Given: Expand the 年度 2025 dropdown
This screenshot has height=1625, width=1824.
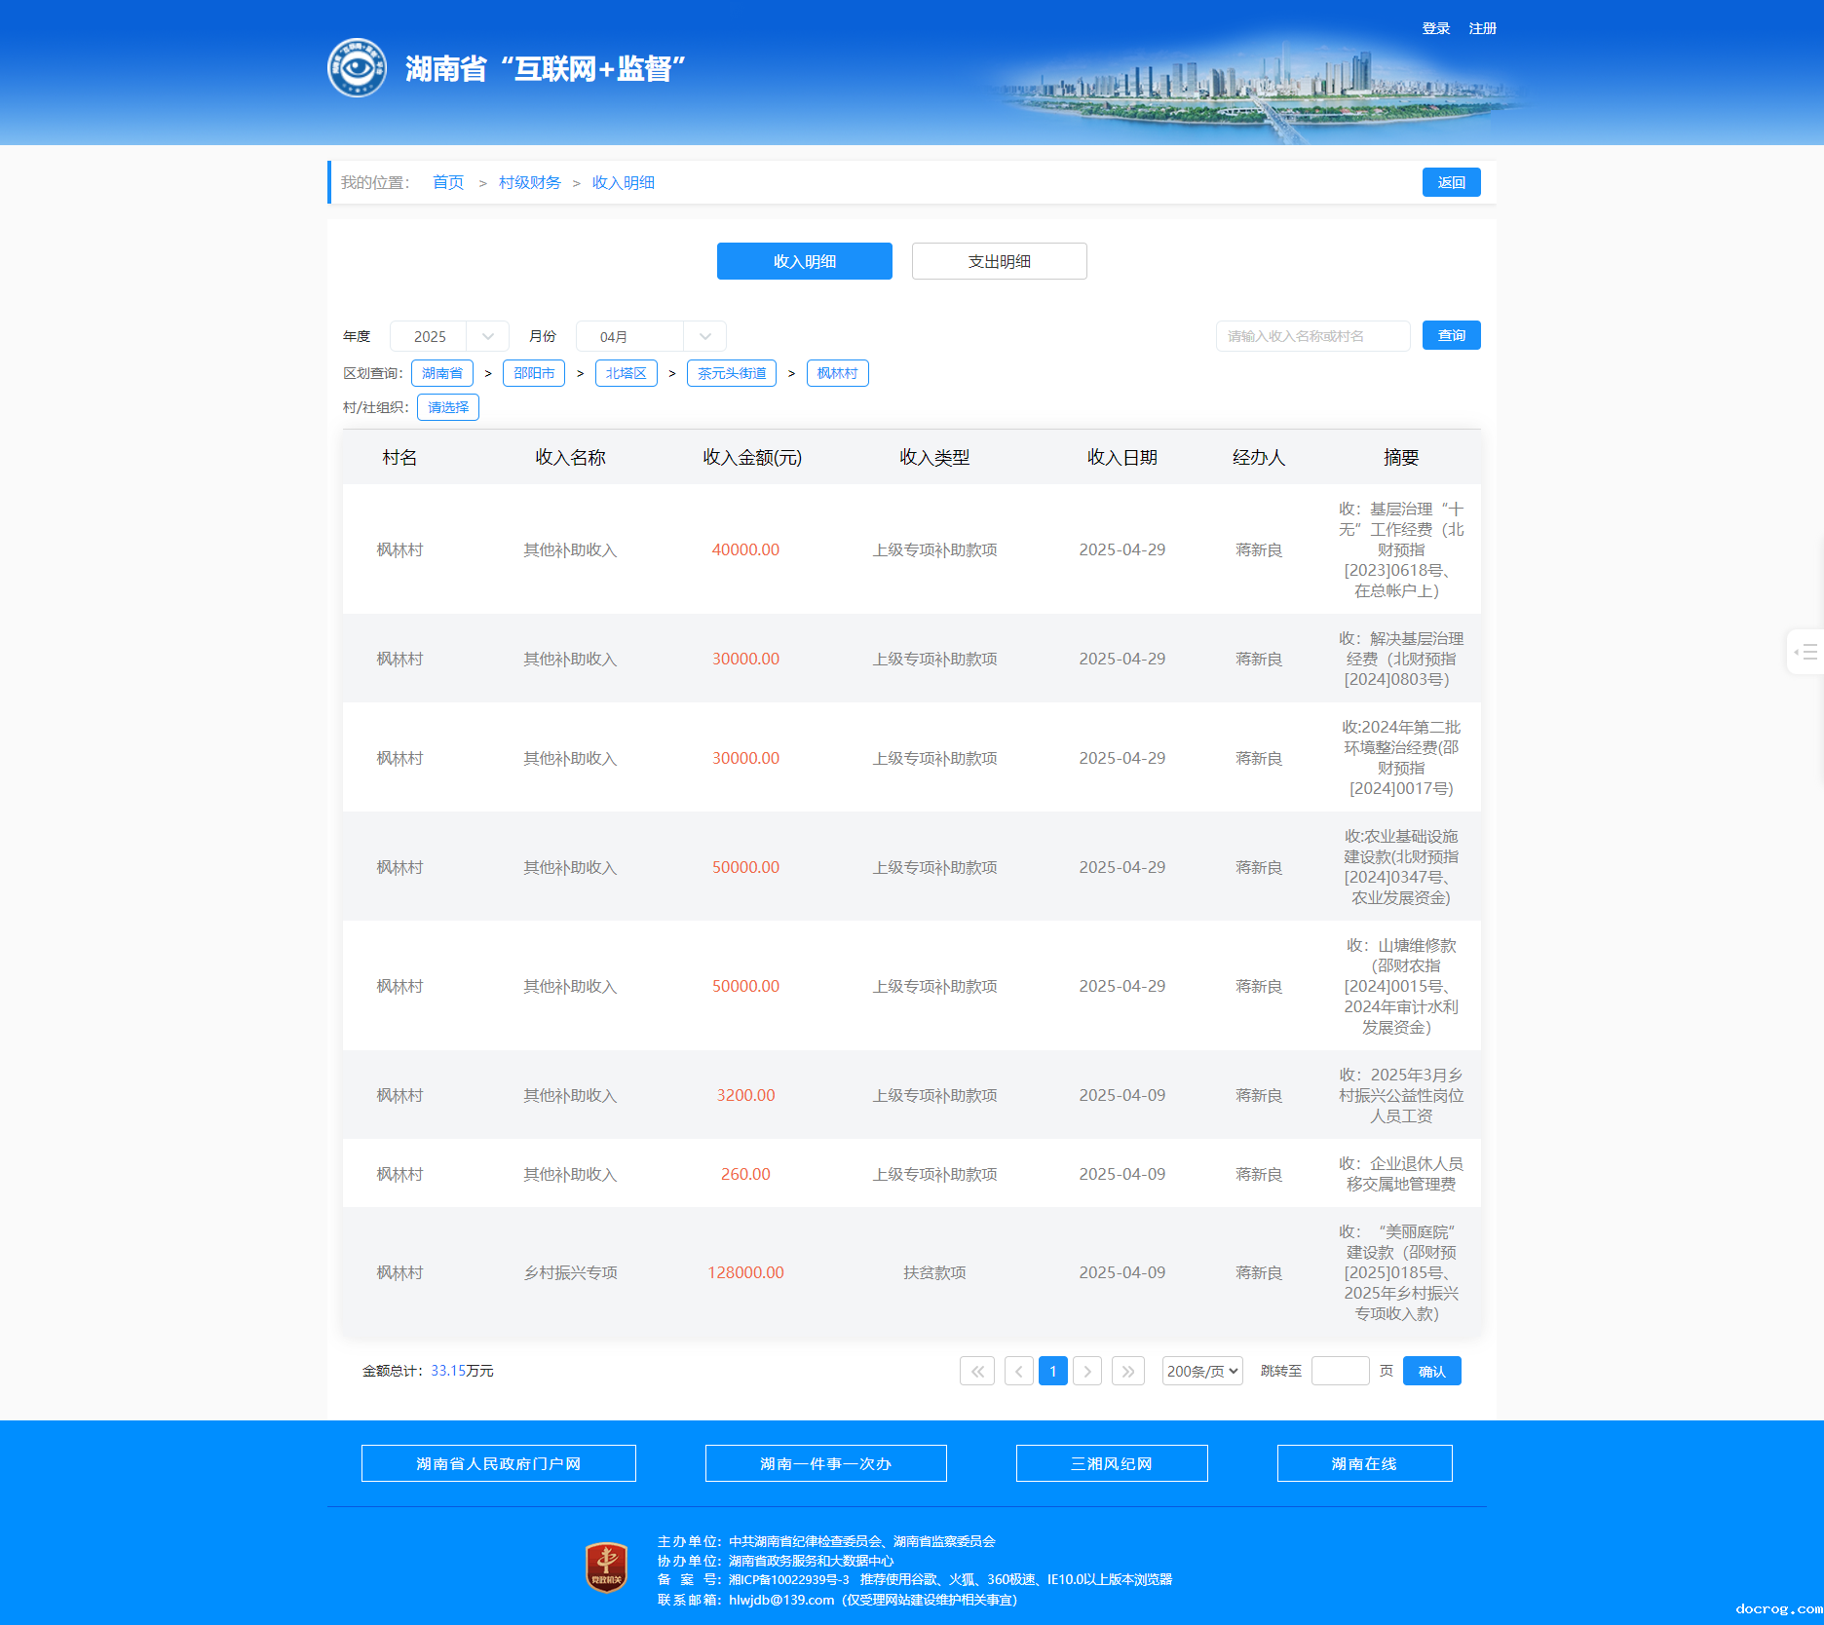Looking at the screenshot, I should (449, 336).
